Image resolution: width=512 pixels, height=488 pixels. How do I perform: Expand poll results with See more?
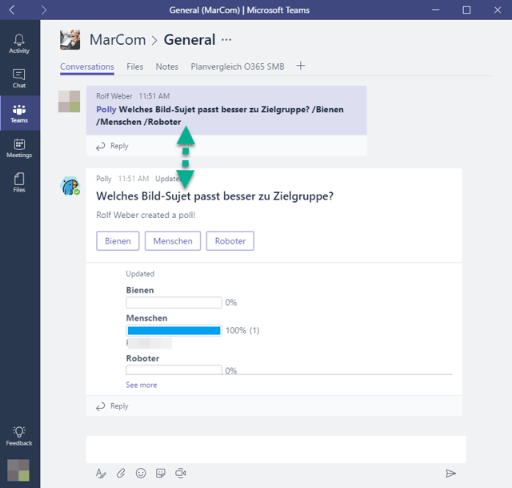pyautogui.click(x=142, y=385)
